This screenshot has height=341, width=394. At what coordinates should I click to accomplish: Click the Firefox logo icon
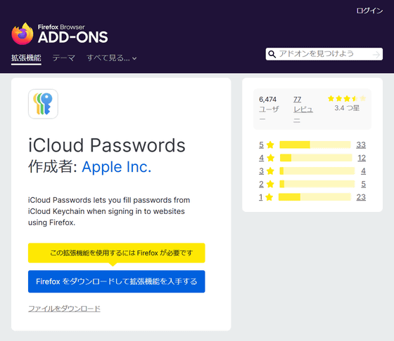[x=23, y=34]
